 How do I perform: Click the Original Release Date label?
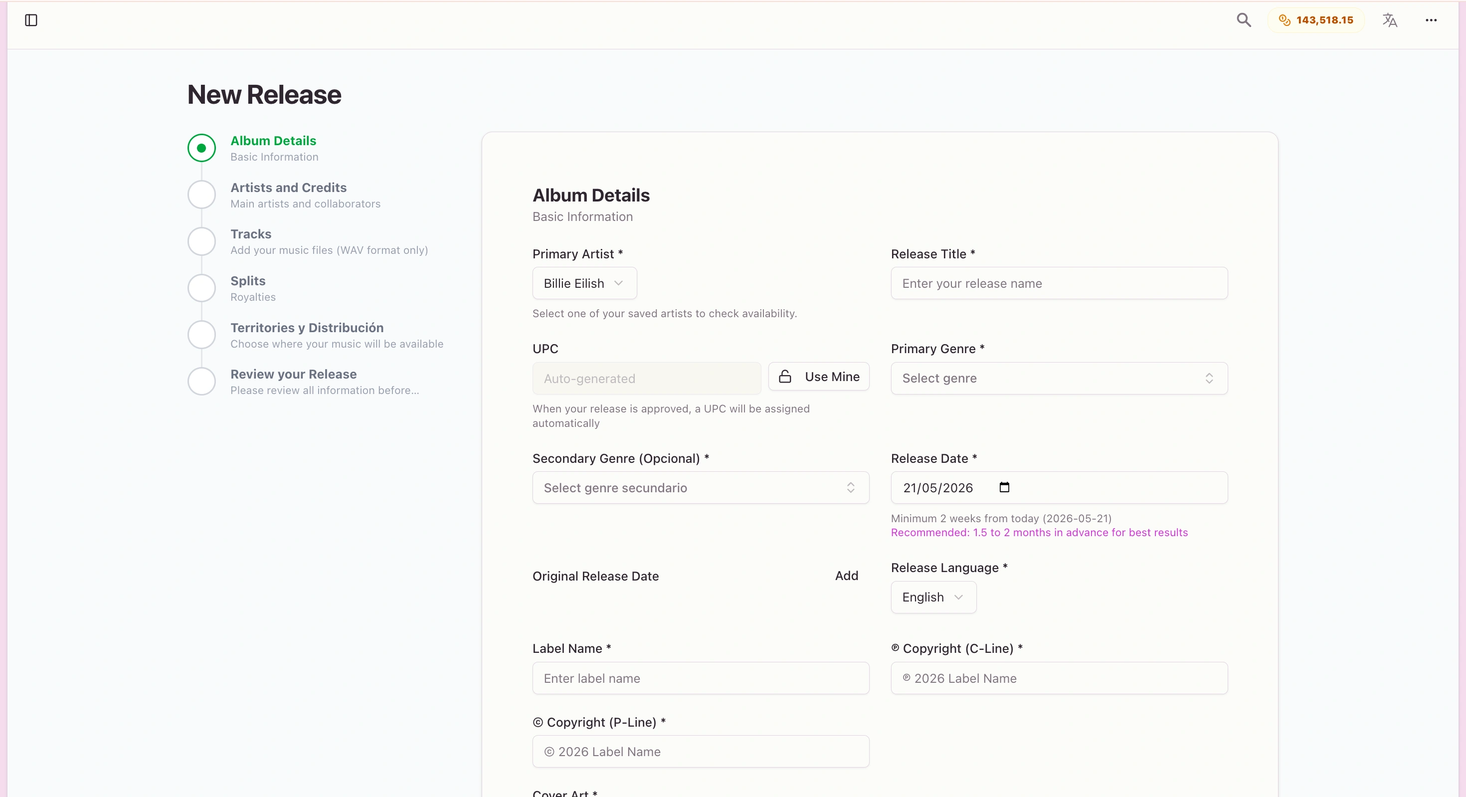coord(595,576)
